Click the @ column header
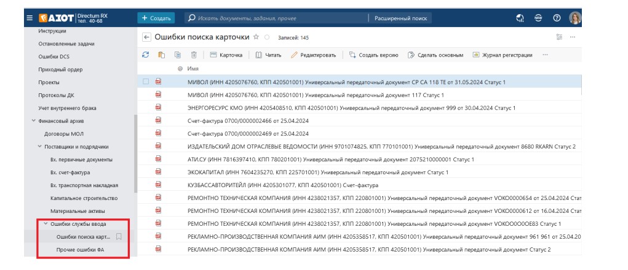Image resolution: width=628 pixels, height=270 pixels. 180,69
